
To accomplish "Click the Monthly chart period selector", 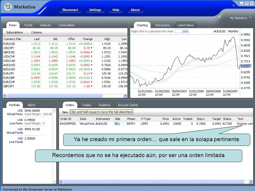I will [233, 31].
